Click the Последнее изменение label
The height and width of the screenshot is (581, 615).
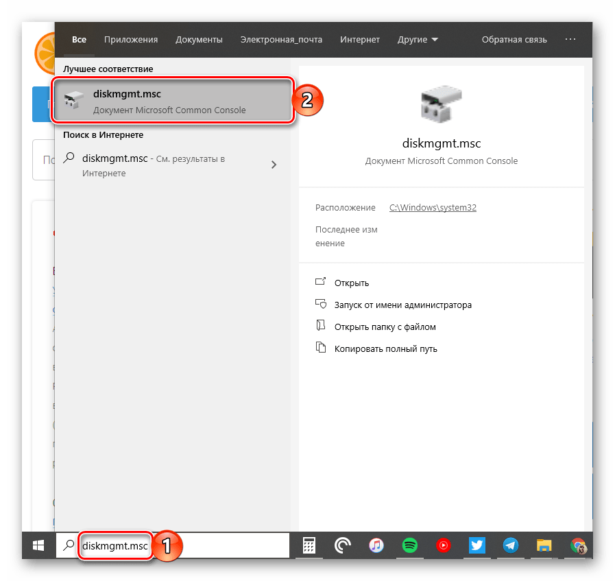[x=346, y=236]
